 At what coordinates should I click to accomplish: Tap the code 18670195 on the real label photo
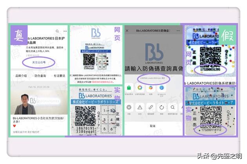click(85, 128)
